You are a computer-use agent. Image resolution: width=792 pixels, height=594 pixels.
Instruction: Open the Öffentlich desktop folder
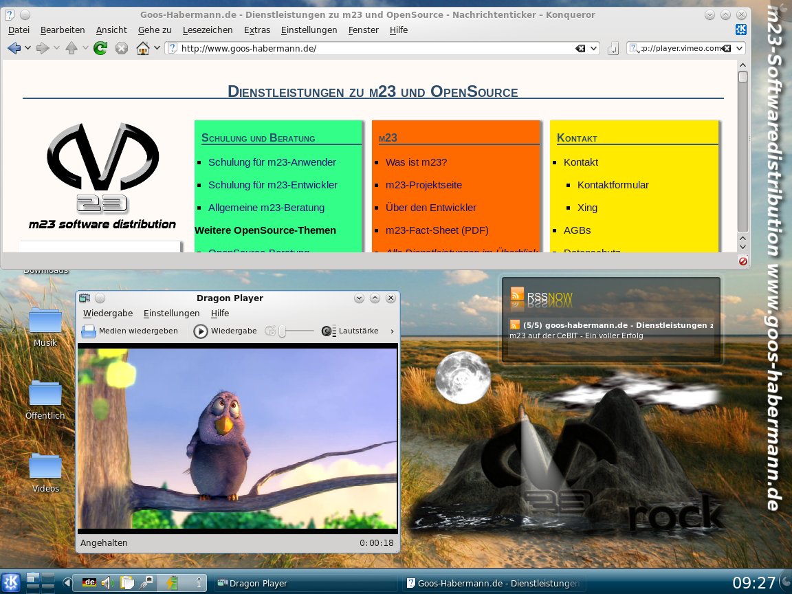[x=45, y=399]
